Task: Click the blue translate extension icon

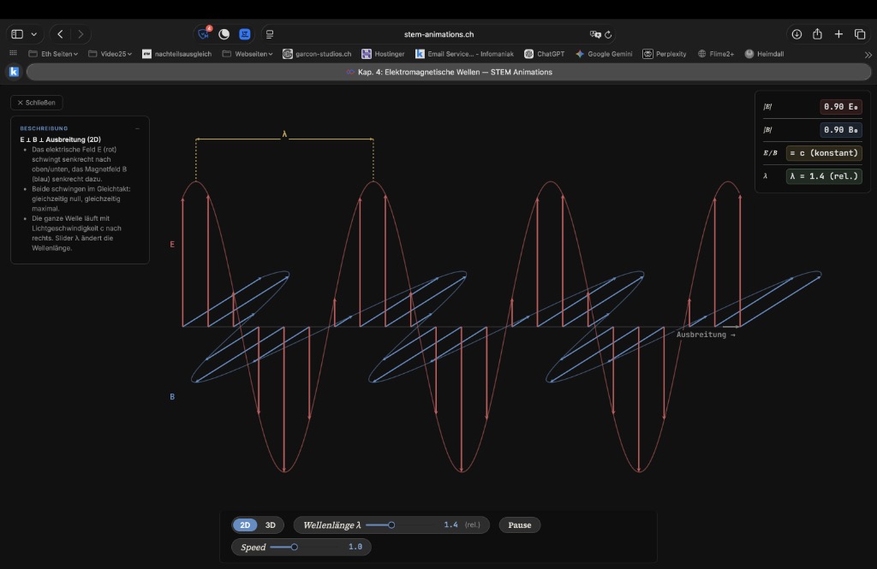Action: coord(244,34)
